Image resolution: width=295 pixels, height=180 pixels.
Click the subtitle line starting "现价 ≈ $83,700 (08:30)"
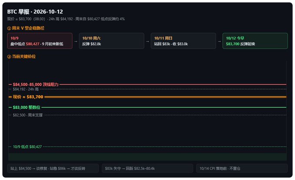pos(66,19)
